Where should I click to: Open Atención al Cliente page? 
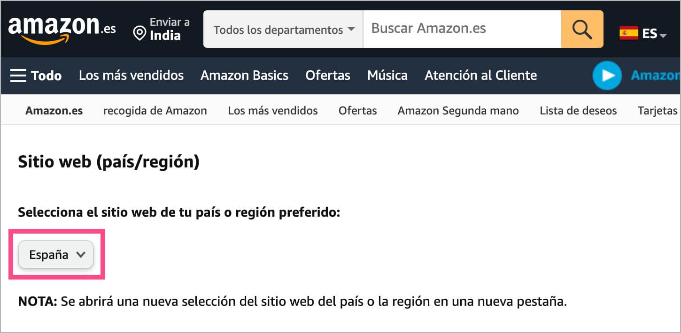[480, 76]
